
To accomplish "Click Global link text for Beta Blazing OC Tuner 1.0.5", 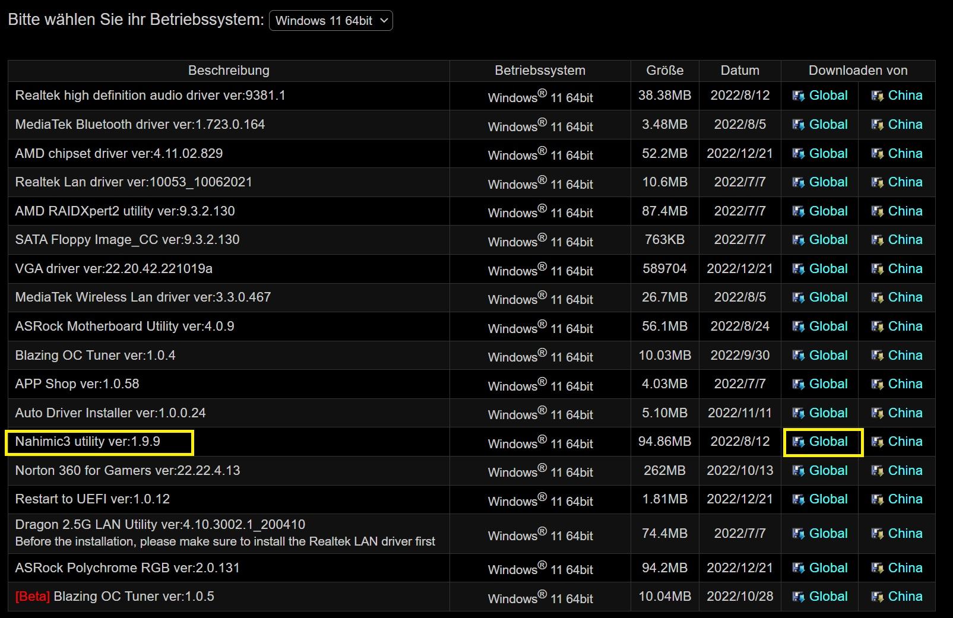I will (828, 597).
